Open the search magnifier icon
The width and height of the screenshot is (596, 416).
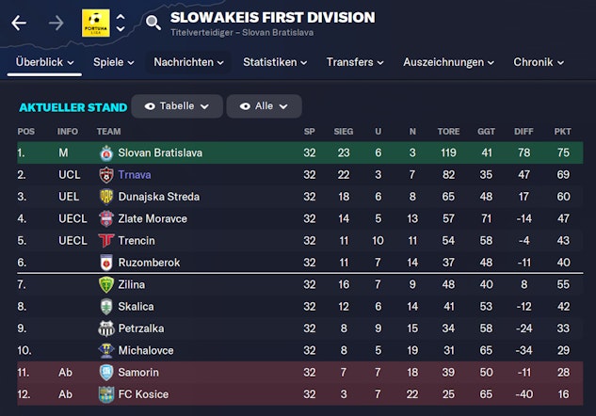click(153, 23)
